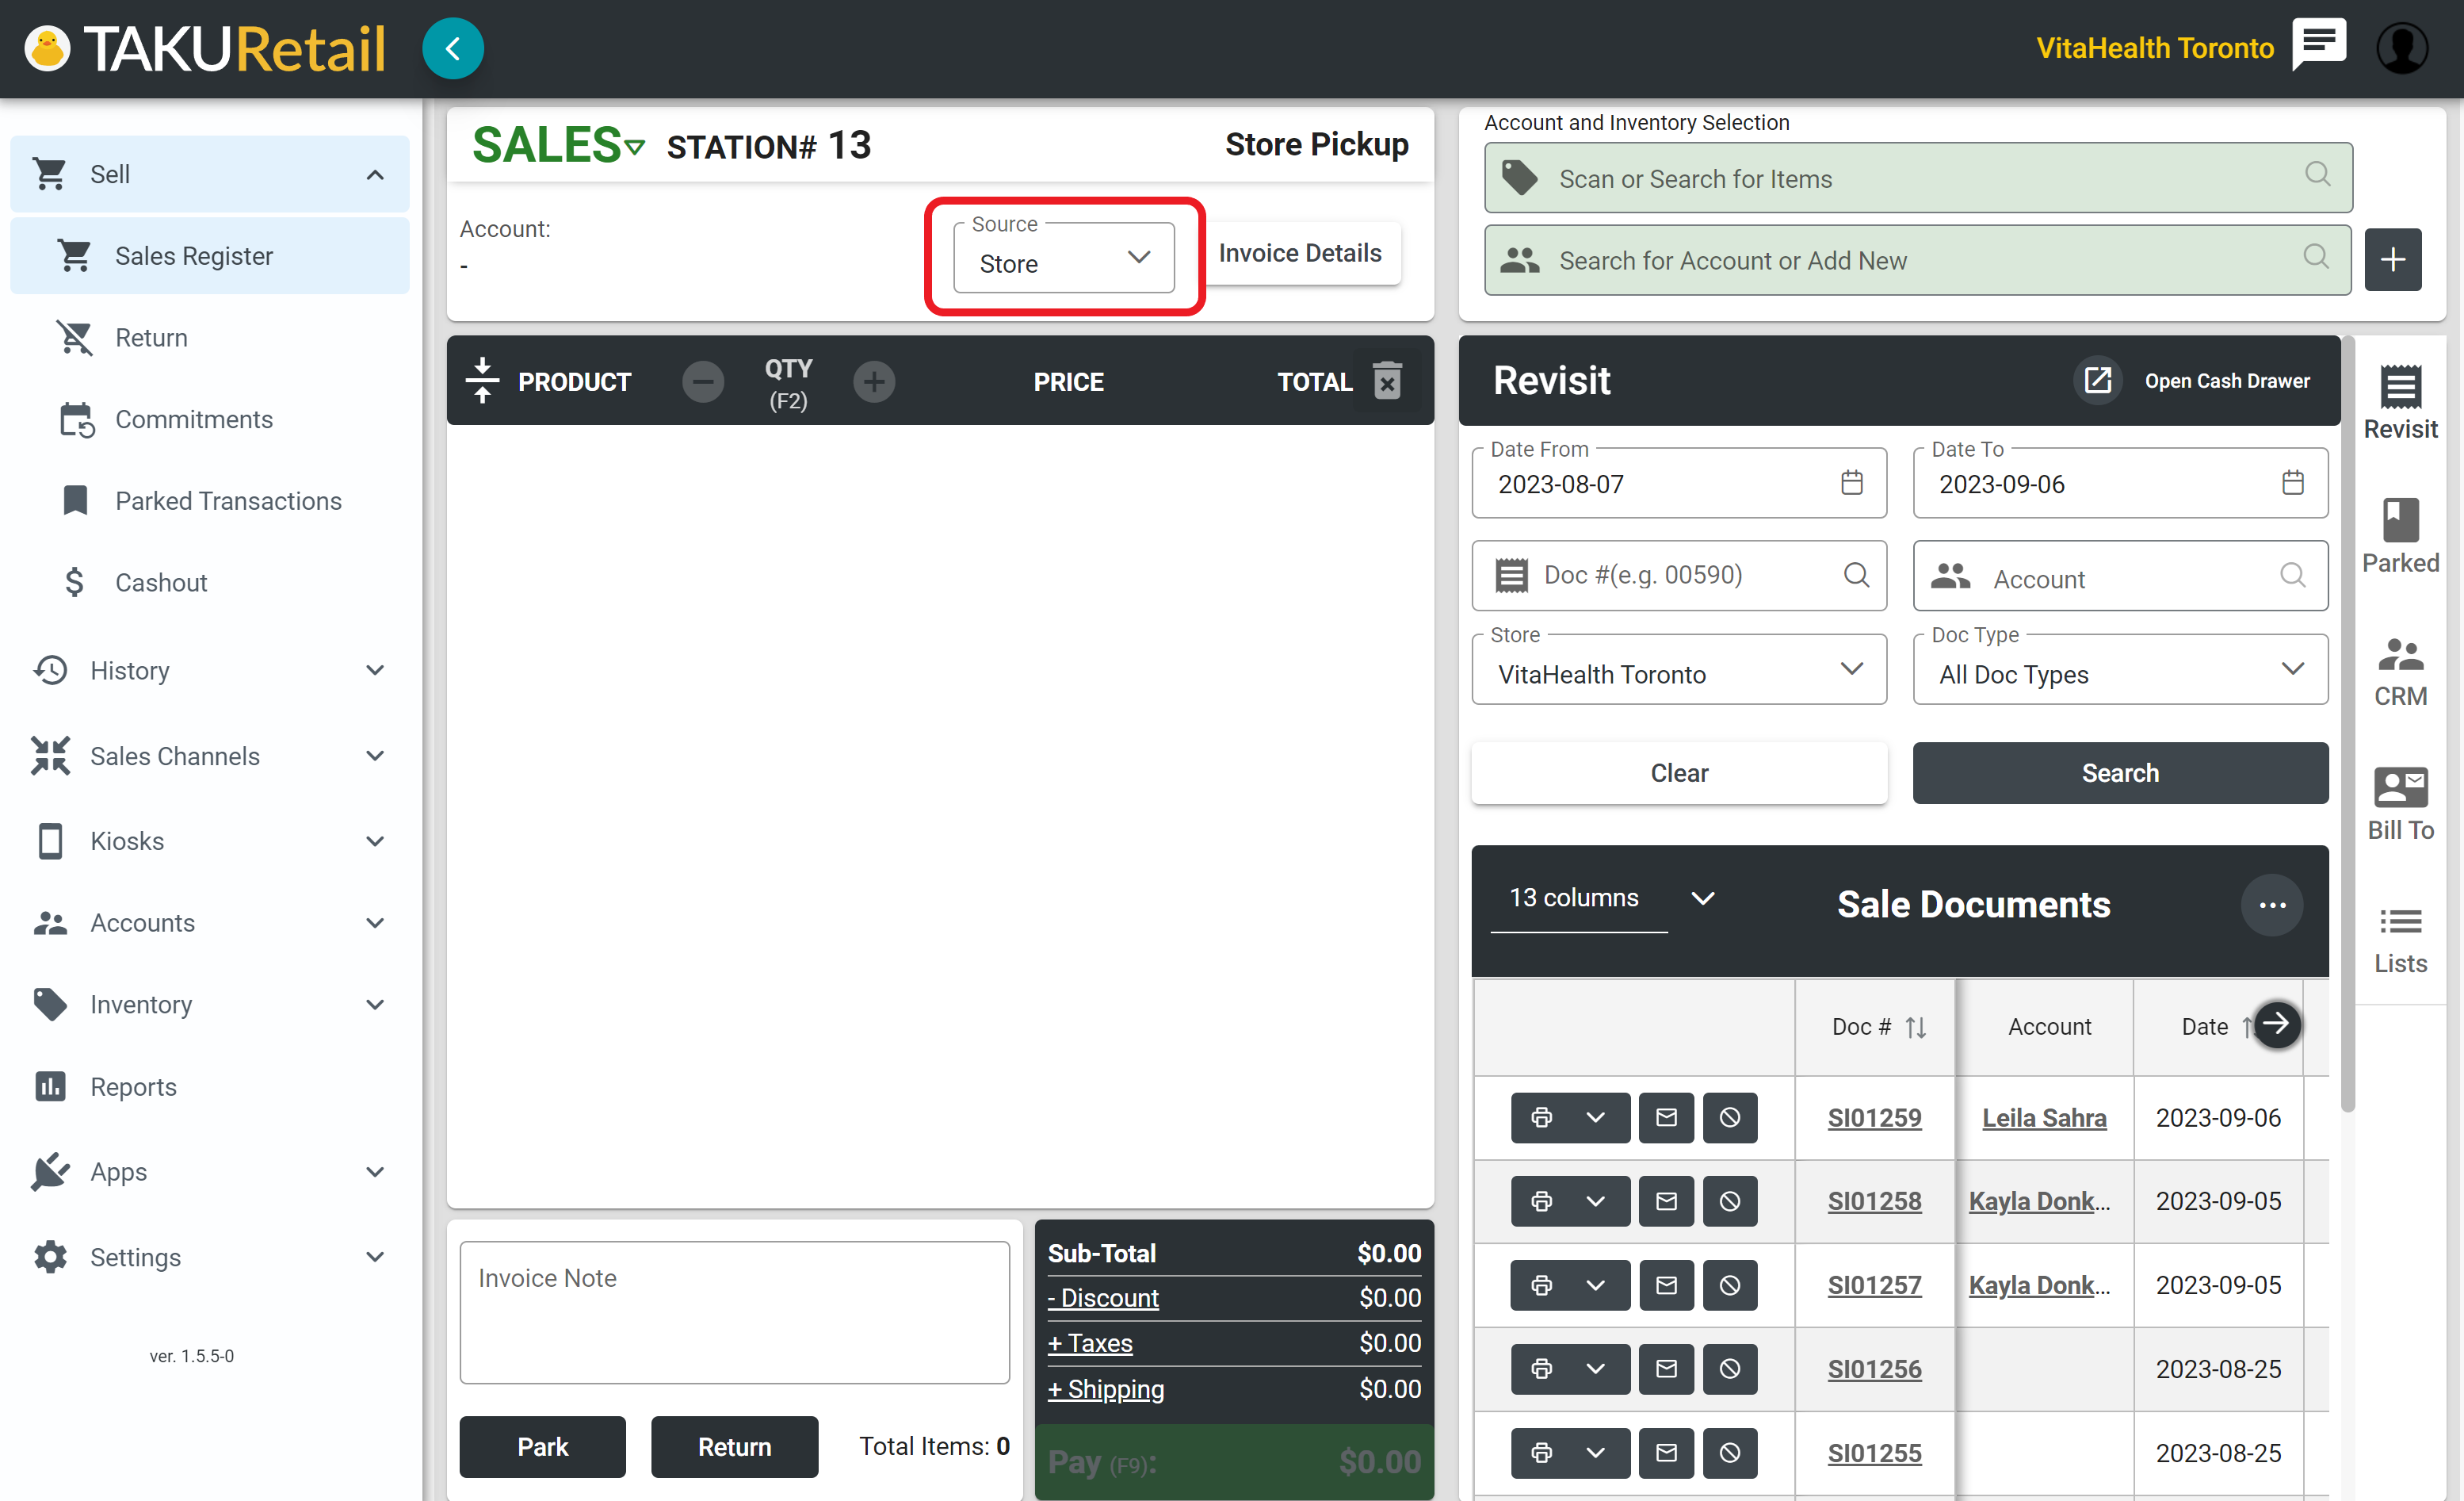Collapse the sidebar with the teal arrow
Screen dimensions: 2464x1501
tap(453, 48)
